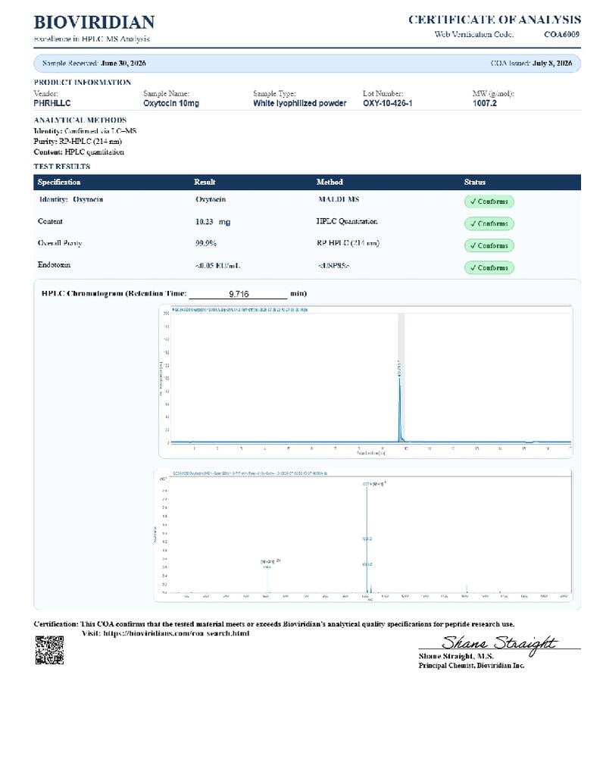Click the Sample Name Oxytocin 10mg
Screen dimensions: 606x784
(x=171, y=103)
